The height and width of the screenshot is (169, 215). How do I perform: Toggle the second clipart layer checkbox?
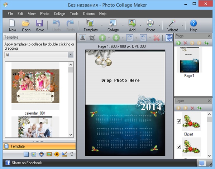(179, 147)
